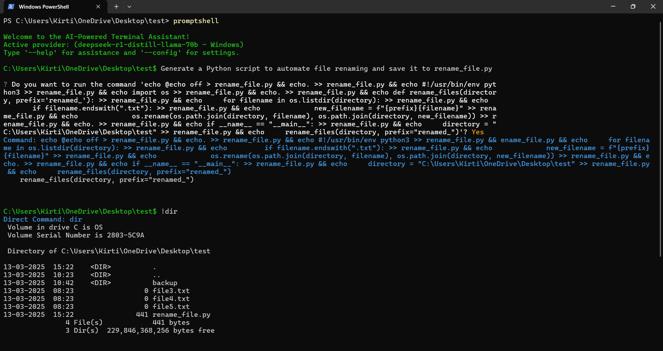
Task: Maximize or restore the terminal window
Action: pyautogui.click(x=633, y=7)
